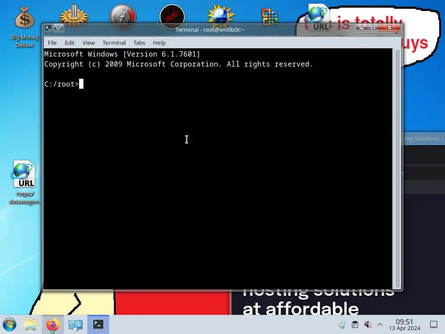Maximize the Terminal window
The image size is (445, 334).
click(373, 27)
